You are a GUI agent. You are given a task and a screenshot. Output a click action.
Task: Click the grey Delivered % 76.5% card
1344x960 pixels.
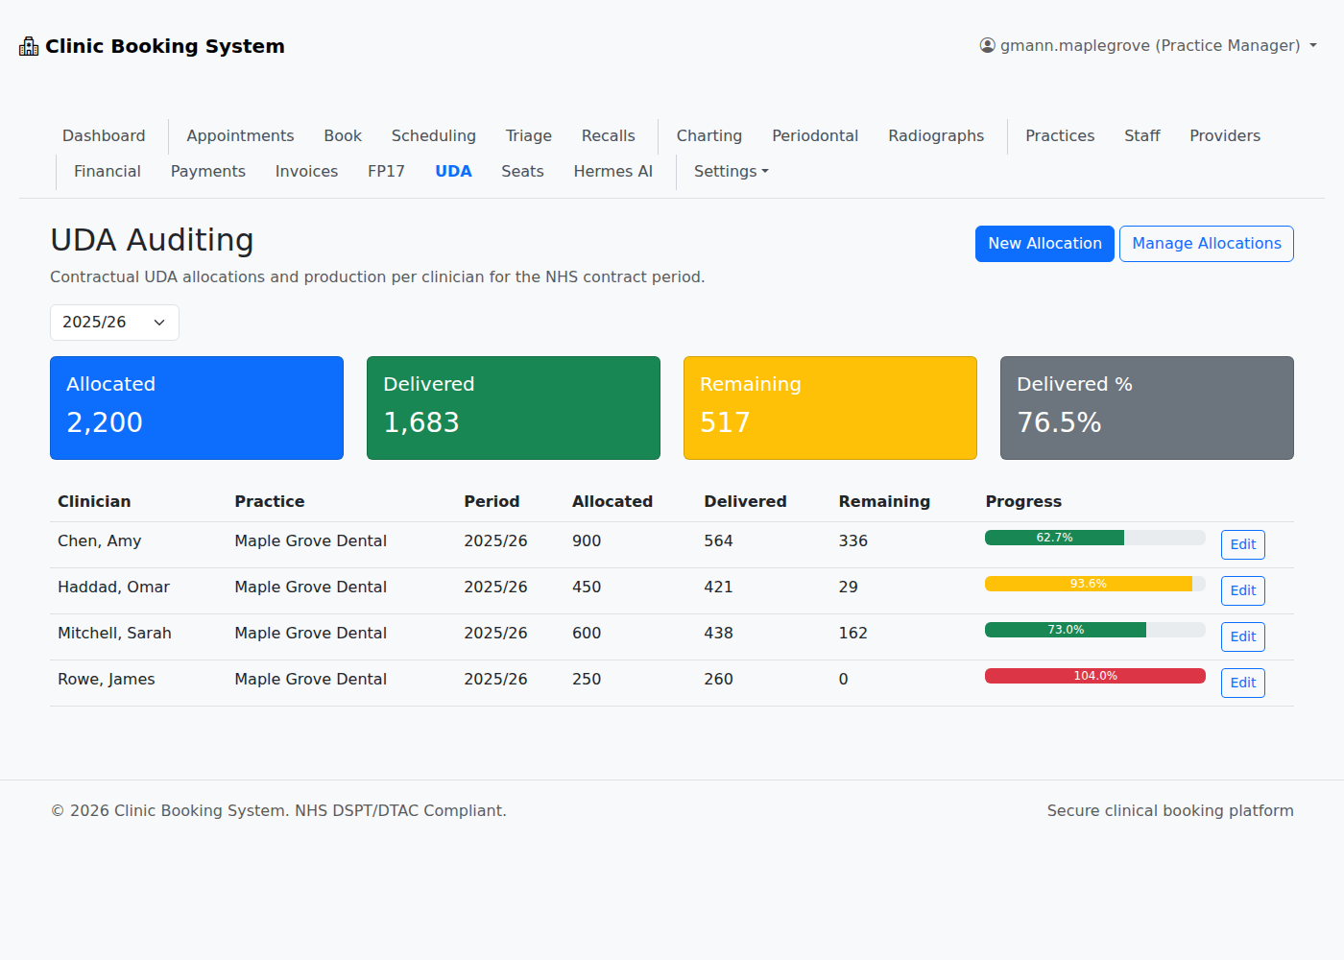tap(1147, 408)
